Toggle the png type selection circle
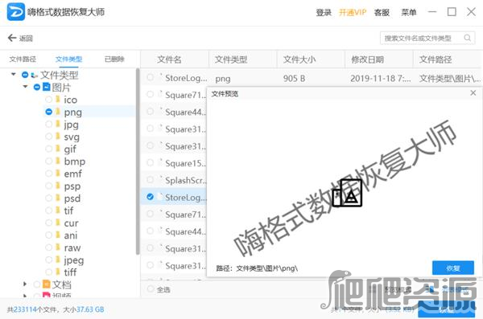 pos(48,112)
